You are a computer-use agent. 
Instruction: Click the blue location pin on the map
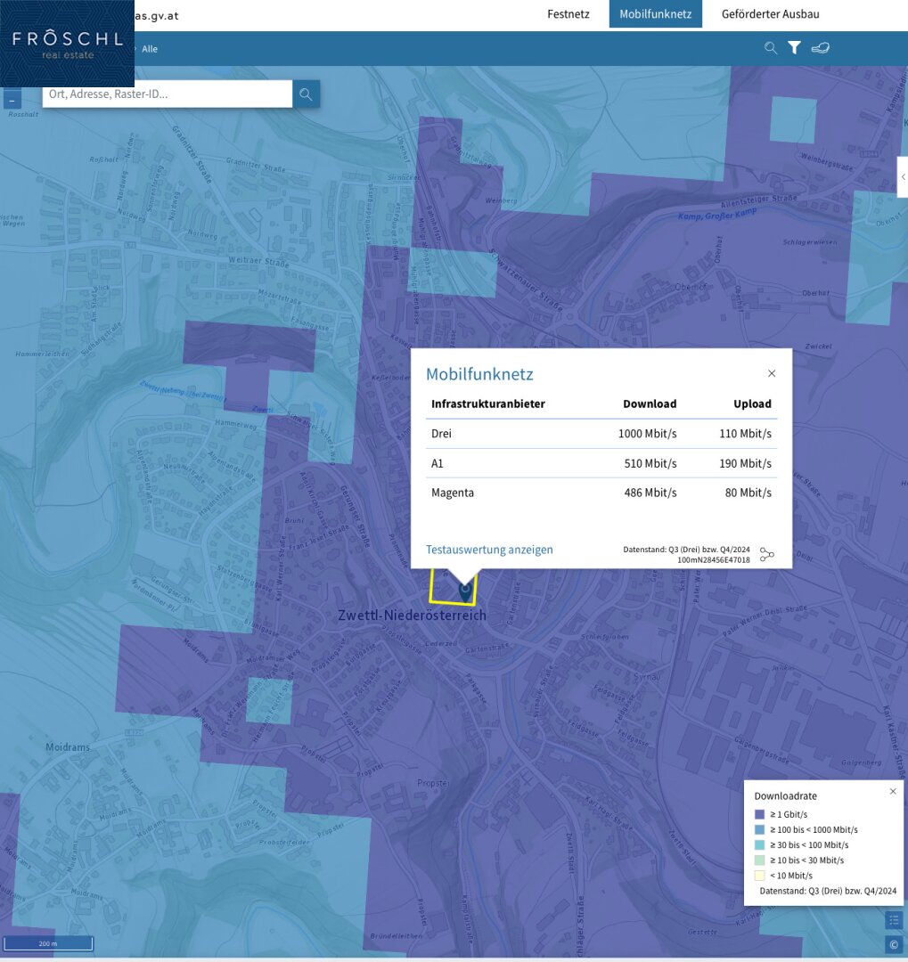(464, 589)
